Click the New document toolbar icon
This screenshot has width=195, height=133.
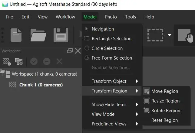(16, 35)
